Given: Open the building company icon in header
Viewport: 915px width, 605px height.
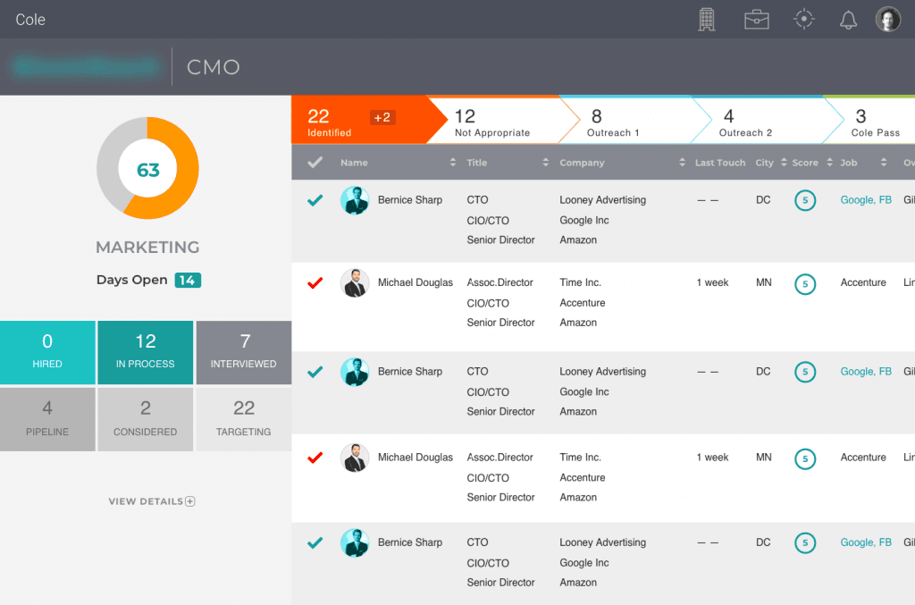Looking at the screenshot, I should click(707, 20).
